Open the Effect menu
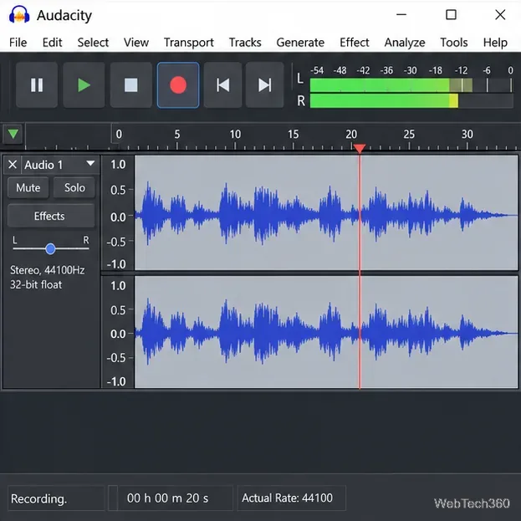The height and width of the screenshot is (521, 521). 355,43
